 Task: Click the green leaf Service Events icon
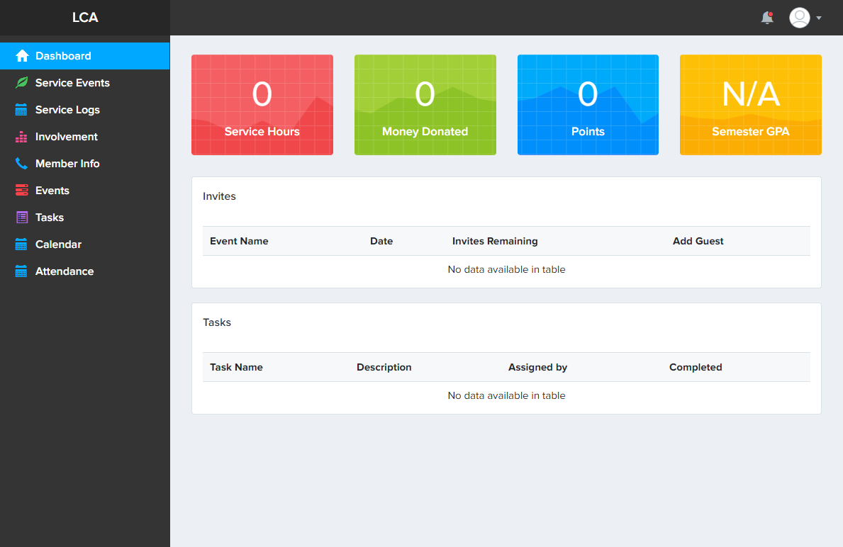(x=21, y=83)
